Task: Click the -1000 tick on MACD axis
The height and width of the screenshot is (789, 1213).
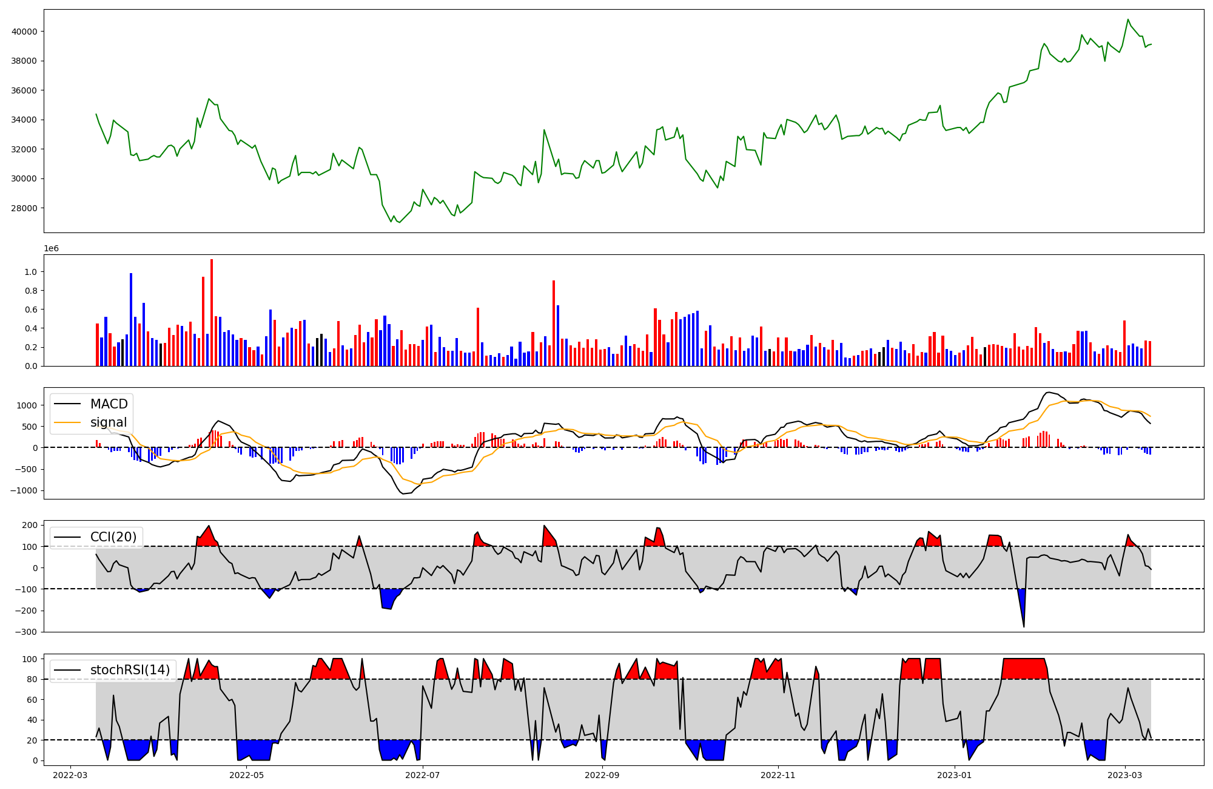Action: tap(22, 490)
